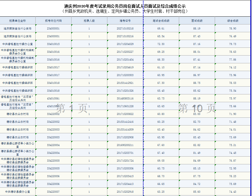Click the cell showing score 79.73

click(233, 44)
